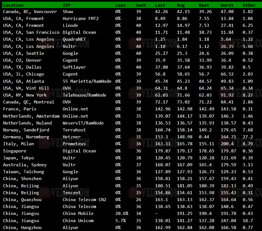The image size is (262, 231).
Task: Select the Telehouse/RamNode ISP entry
Action: [x=84, y=95]
